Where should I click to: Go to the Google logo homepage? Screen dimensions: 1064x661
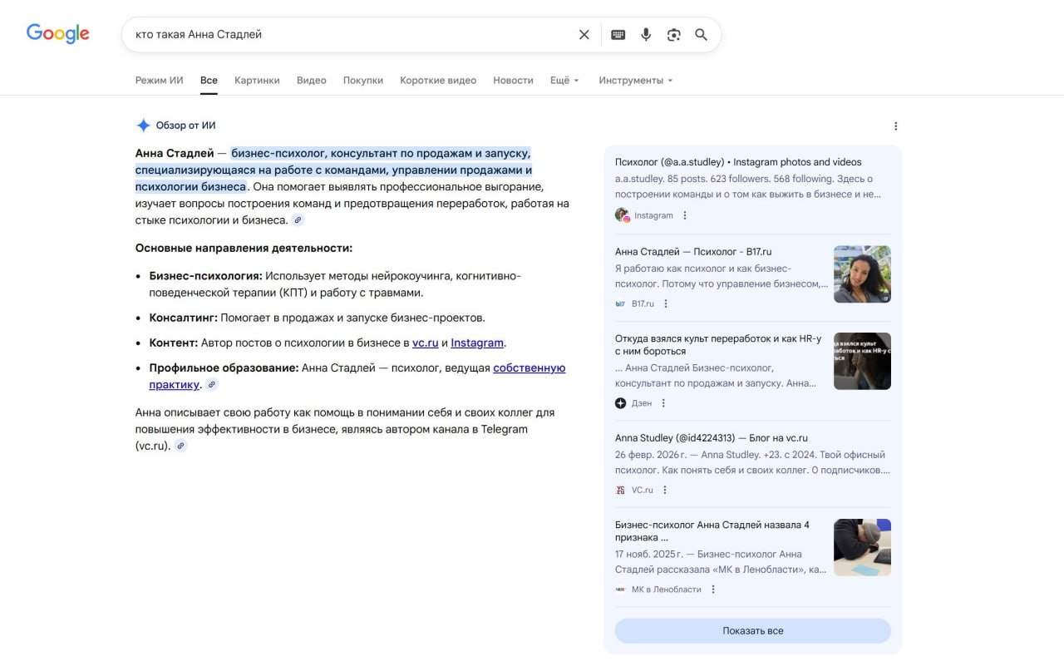[58, 33]
